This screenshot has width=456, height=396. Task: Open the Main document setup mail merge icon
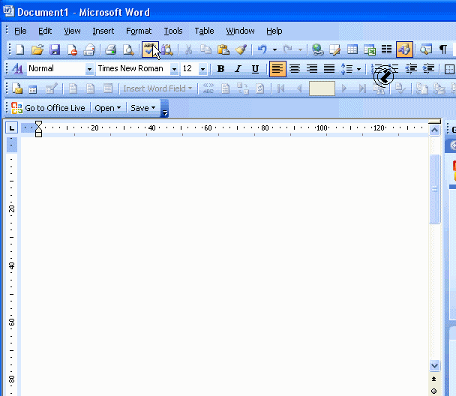pos(17,88)
